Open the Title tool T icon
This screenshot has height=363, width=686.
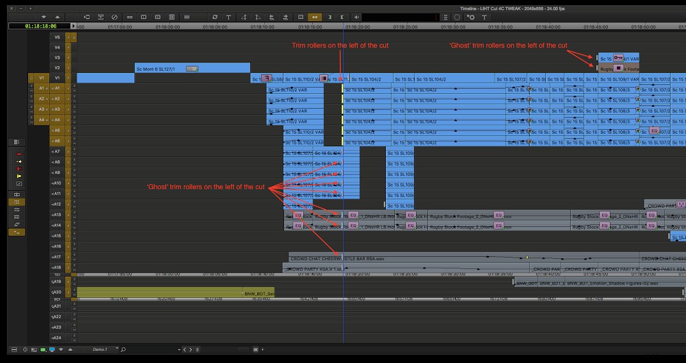click(228, 17)
